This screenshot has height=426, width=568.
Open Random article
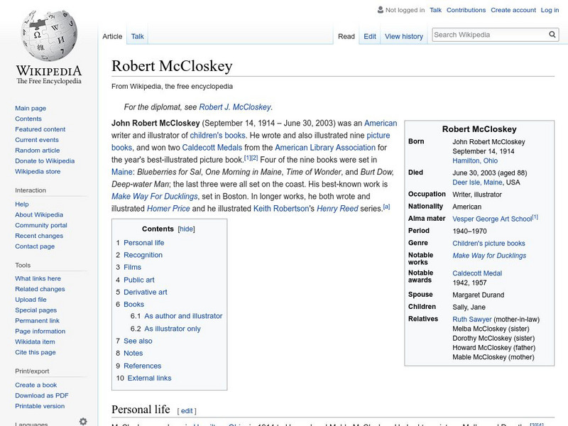(38, 151)
